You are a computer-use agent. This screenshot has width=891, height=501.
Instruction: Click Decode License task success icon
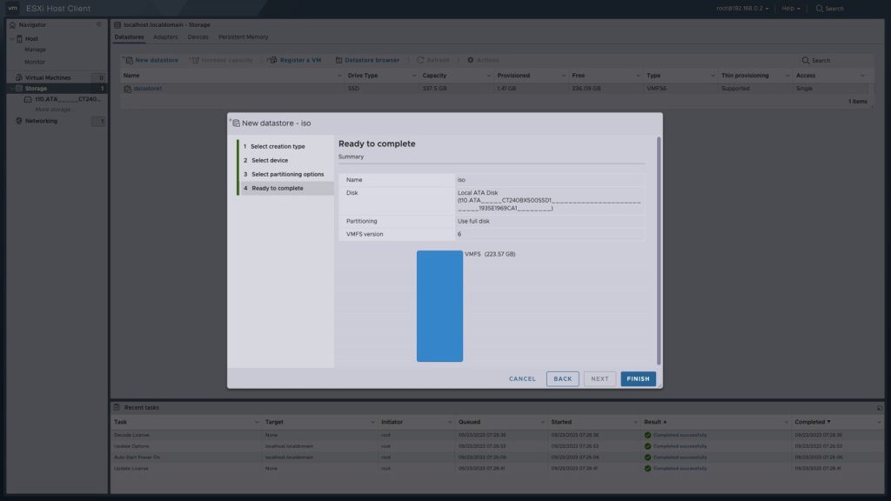(647, 435)
